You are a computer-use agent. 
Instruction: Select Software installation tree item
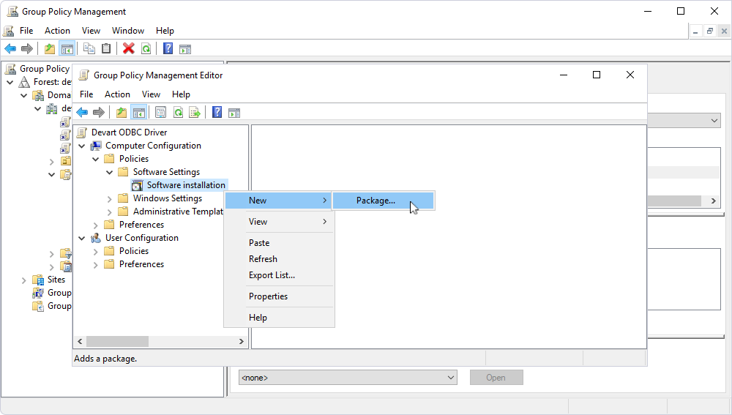click(186, 185)
